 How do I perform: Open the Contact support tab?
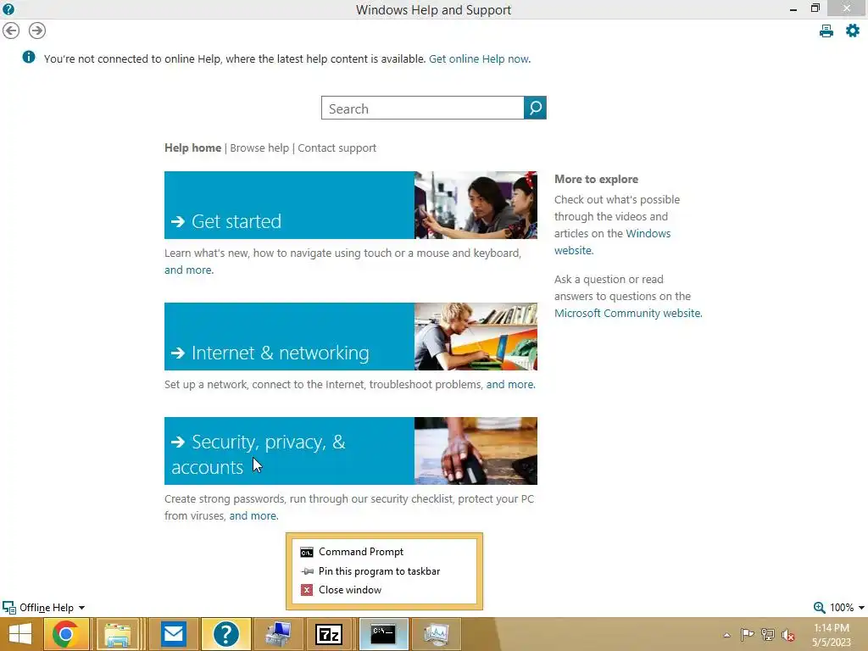point(337,147)
